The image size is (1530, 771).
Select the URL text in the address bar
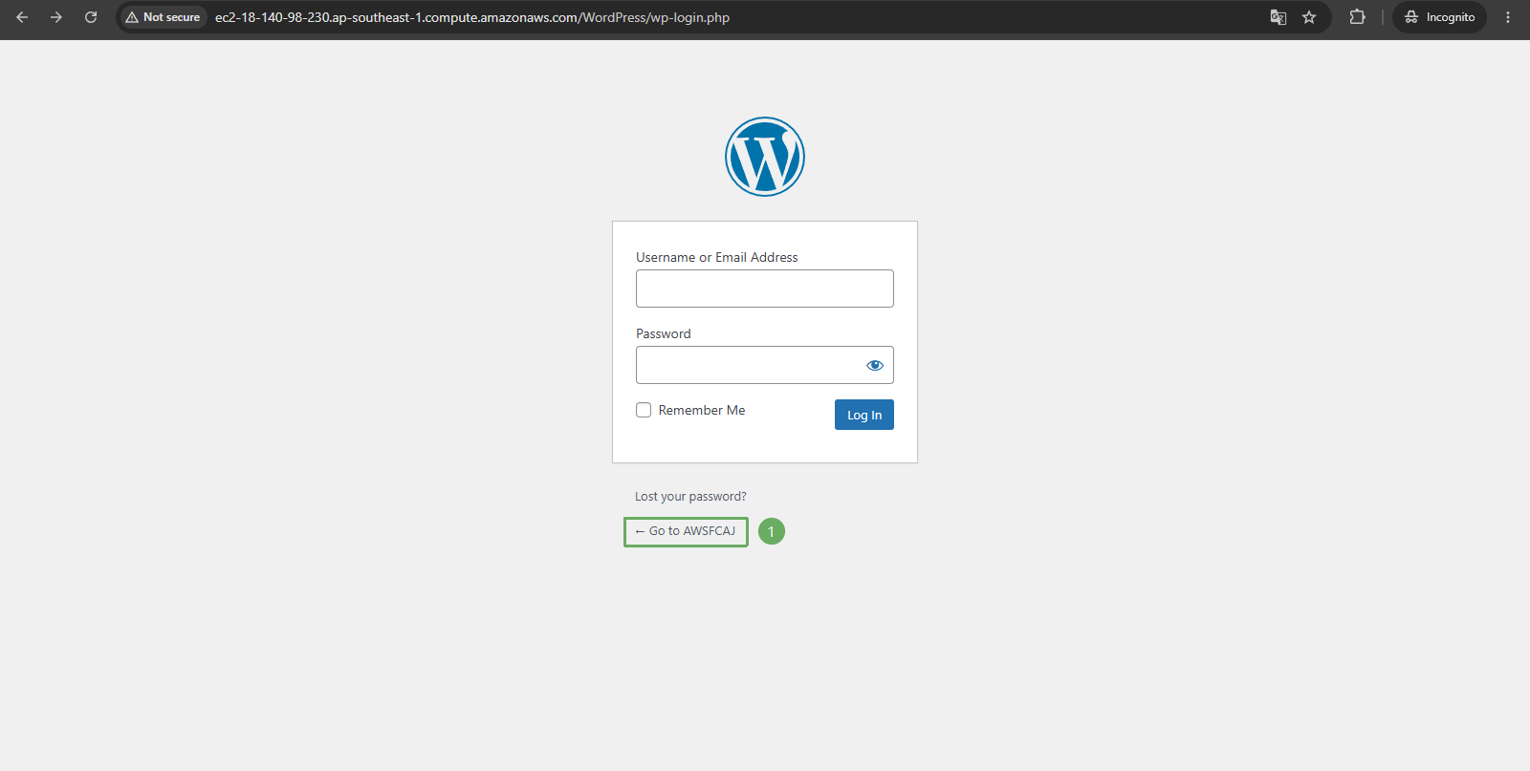(x=471, y=17)
